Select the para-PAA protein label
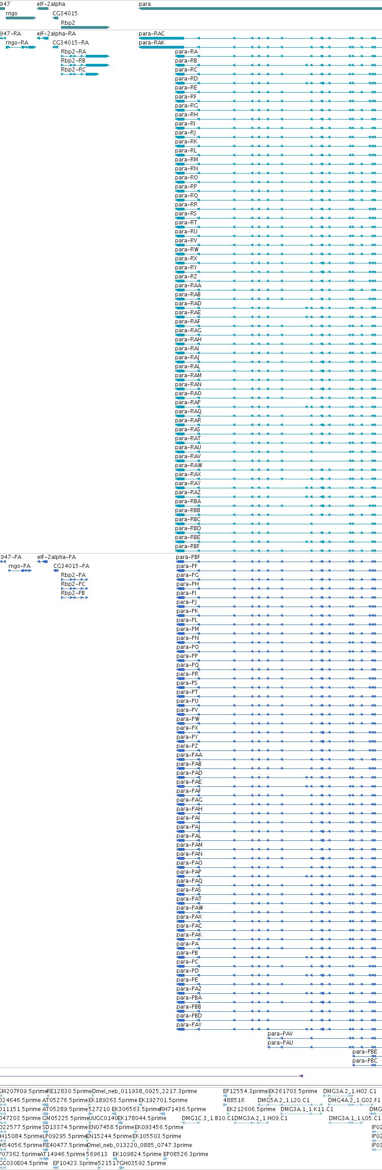This screenshot has width=382, height=1170. coord(189,755)
